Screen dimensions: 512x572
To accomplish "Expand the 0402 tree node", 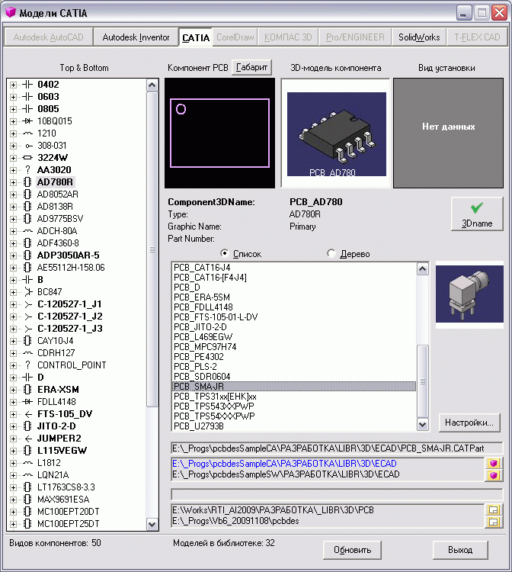I will click(14, 85).
